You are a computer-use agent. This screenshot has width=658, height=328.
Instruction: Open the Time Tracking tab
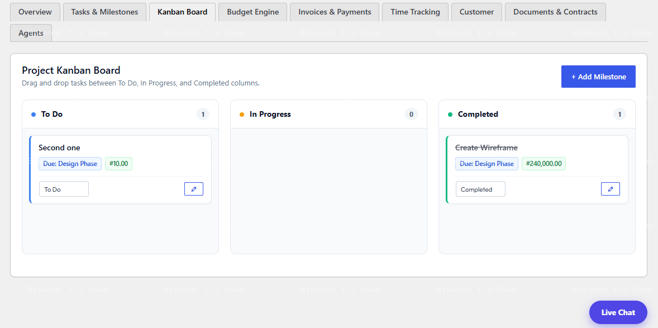coord(416,12)
